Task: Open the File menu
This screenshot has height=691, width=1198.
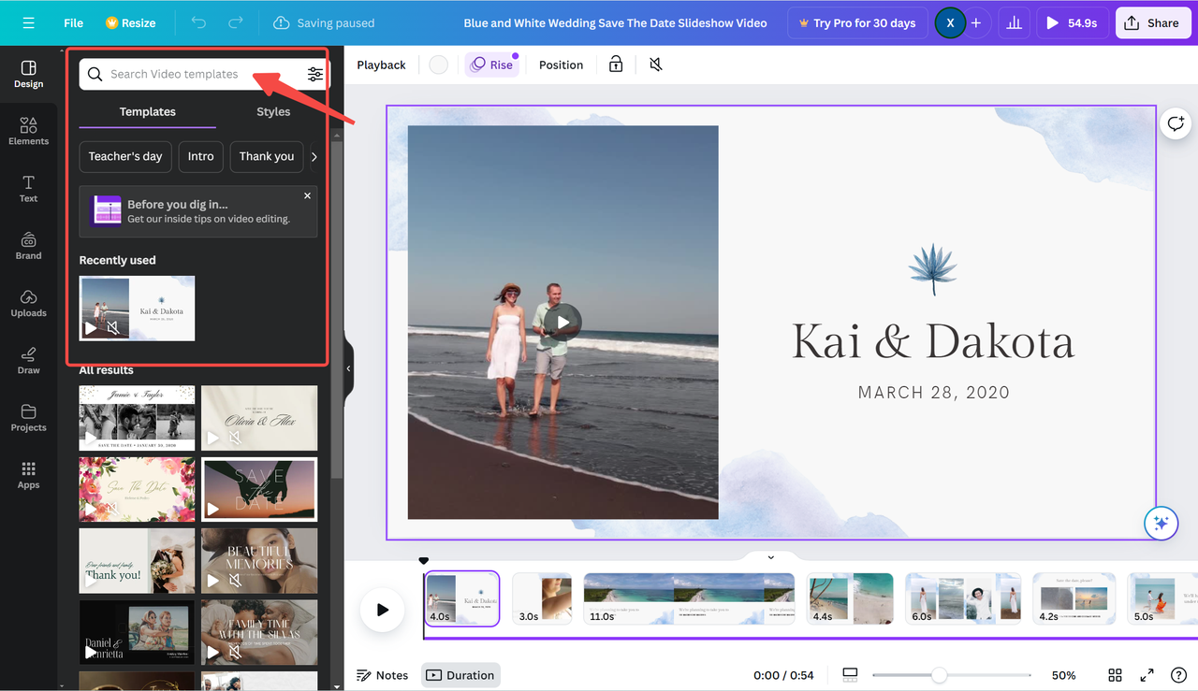Action: [72, 22]
